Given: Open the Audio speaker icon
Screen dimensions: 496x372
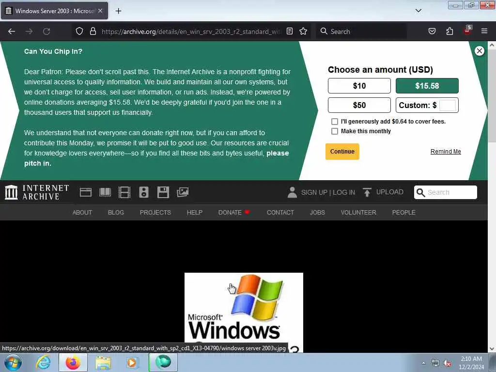Looking at the screenshot, I should [x=143, y=192].
